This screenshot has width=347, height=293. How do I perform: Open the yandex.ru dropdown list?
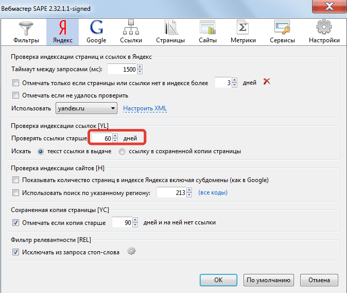[86, 108]
